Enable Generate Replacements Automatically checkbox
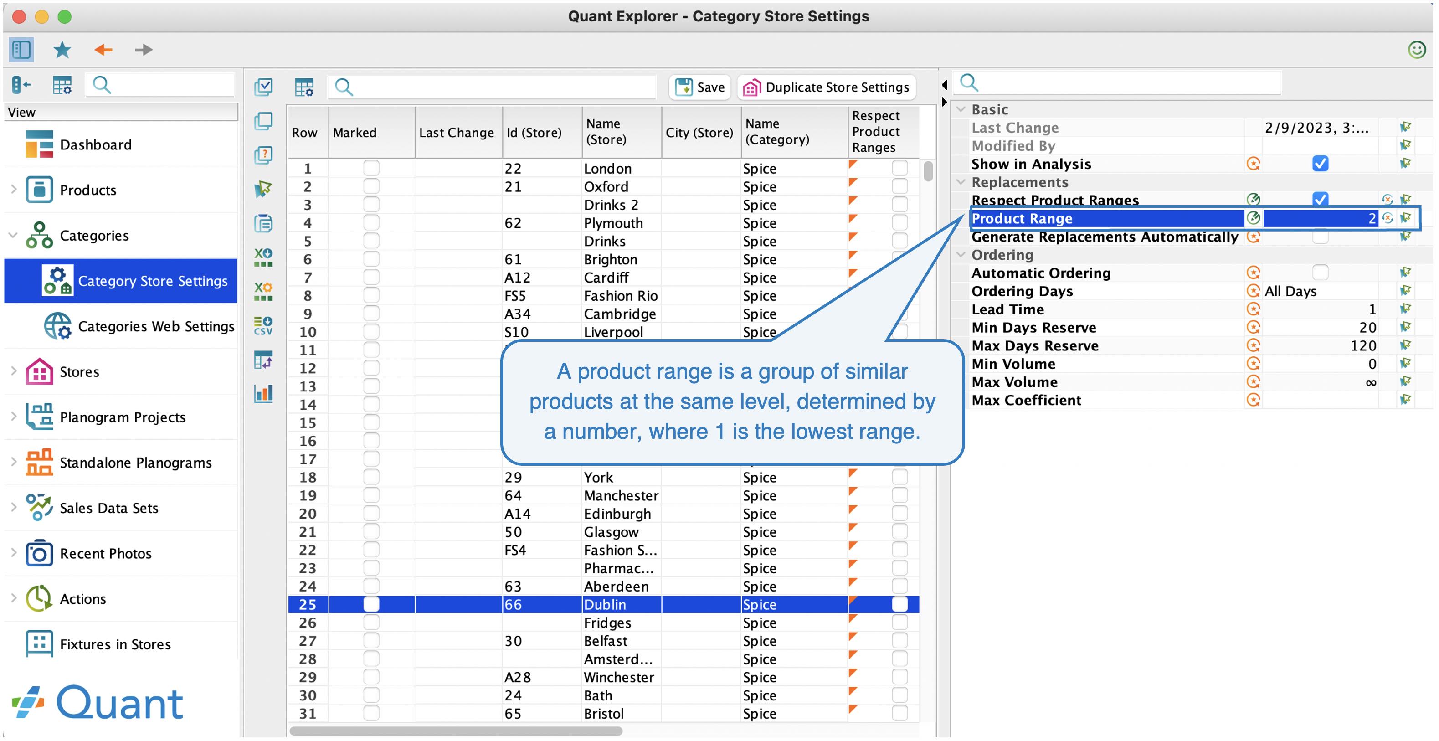The image size is (1439, 741). pos(1320,237)
